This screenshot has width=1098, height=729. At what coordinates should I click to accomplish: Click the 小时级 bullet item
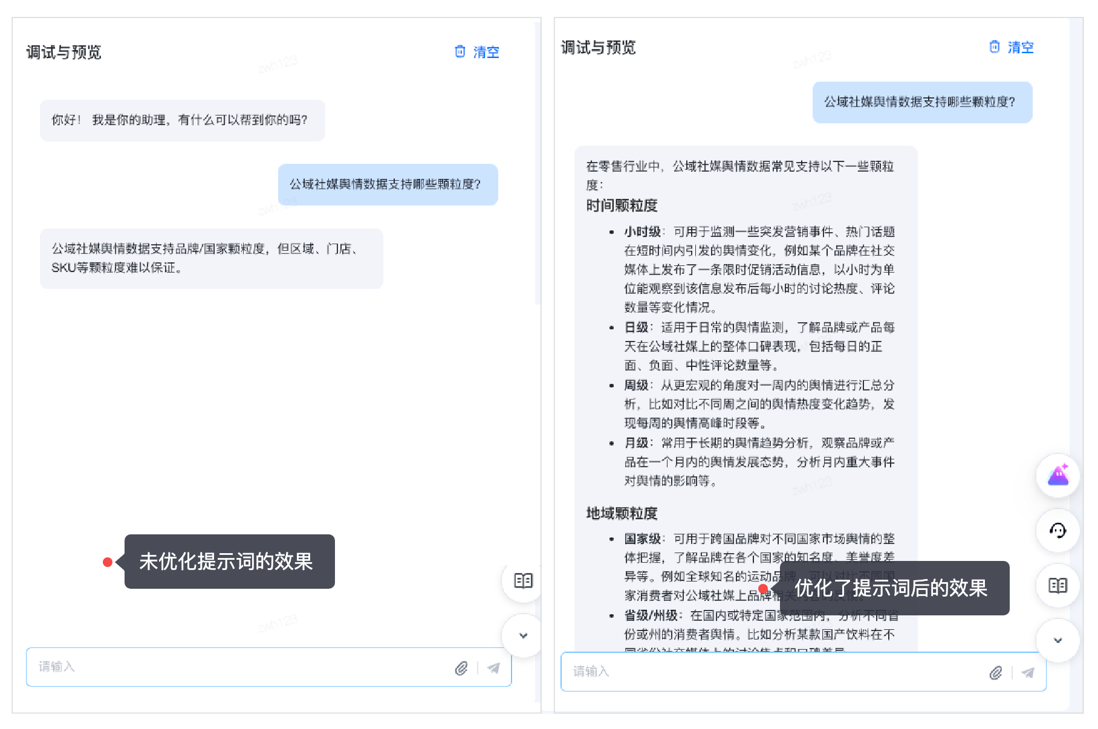(x=759, y=270)
